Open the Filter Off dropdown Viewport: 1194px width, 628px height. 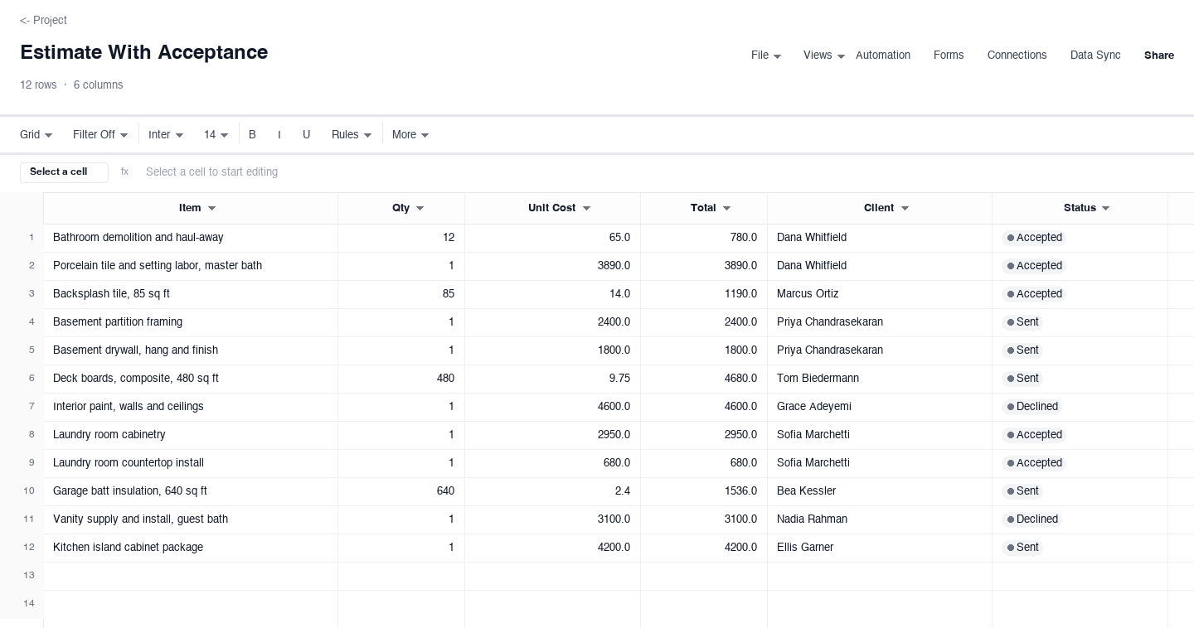pos(100,134)
